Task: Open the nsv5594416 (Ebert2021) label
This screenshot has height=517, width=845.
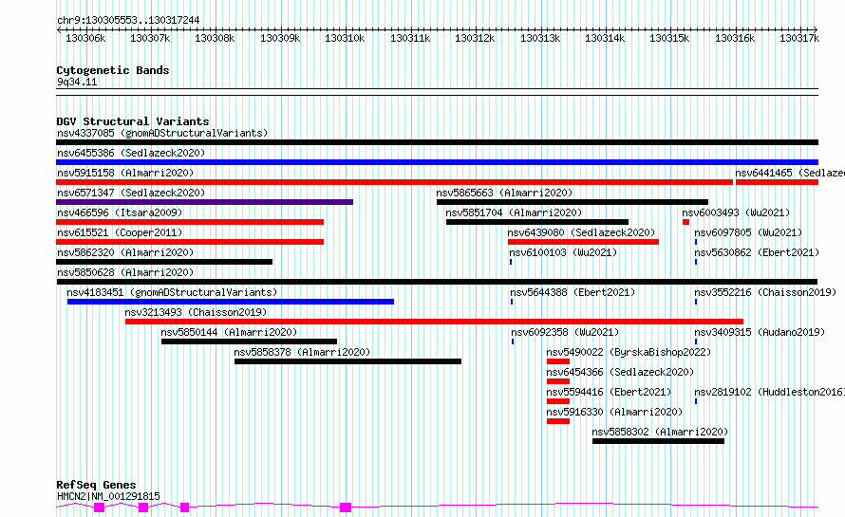Action: [609, 392]
